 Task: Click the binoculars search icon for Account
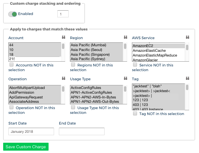64,37
